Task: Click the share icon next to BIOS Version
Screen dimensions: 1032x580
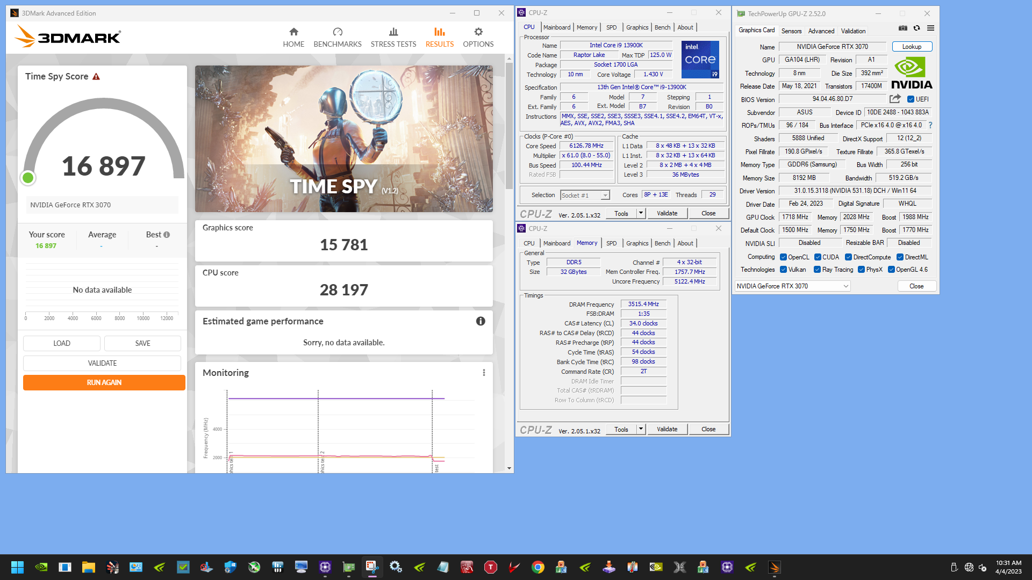Action: (895, 99)
